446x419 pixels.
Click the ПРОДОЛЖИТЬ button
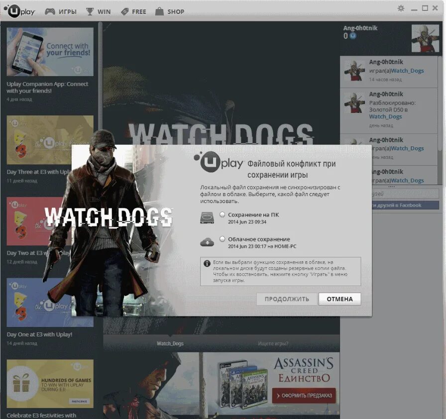[x=287, y=299]
